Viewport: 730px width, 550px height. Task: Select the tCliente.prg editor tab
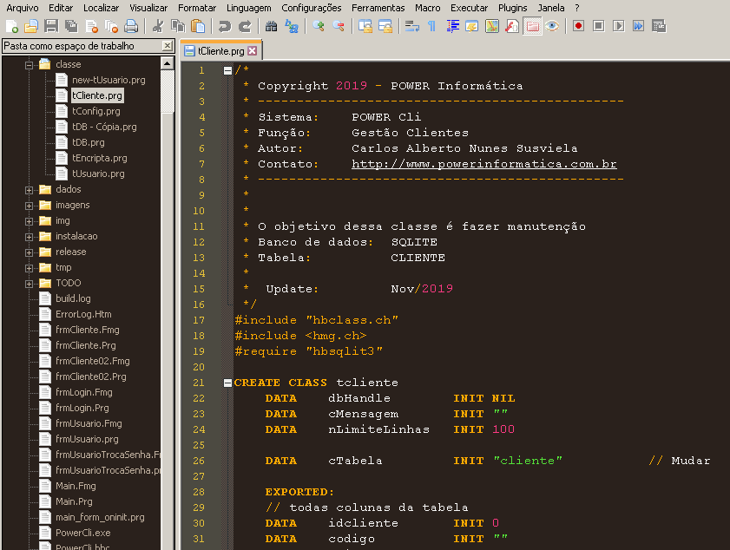pyautogui.click(x=220, y=50)
